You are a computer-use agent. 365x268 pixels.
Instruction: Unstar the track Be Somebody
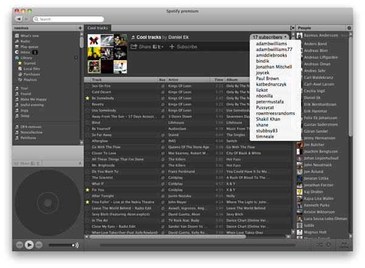click(x=88, y=98)
